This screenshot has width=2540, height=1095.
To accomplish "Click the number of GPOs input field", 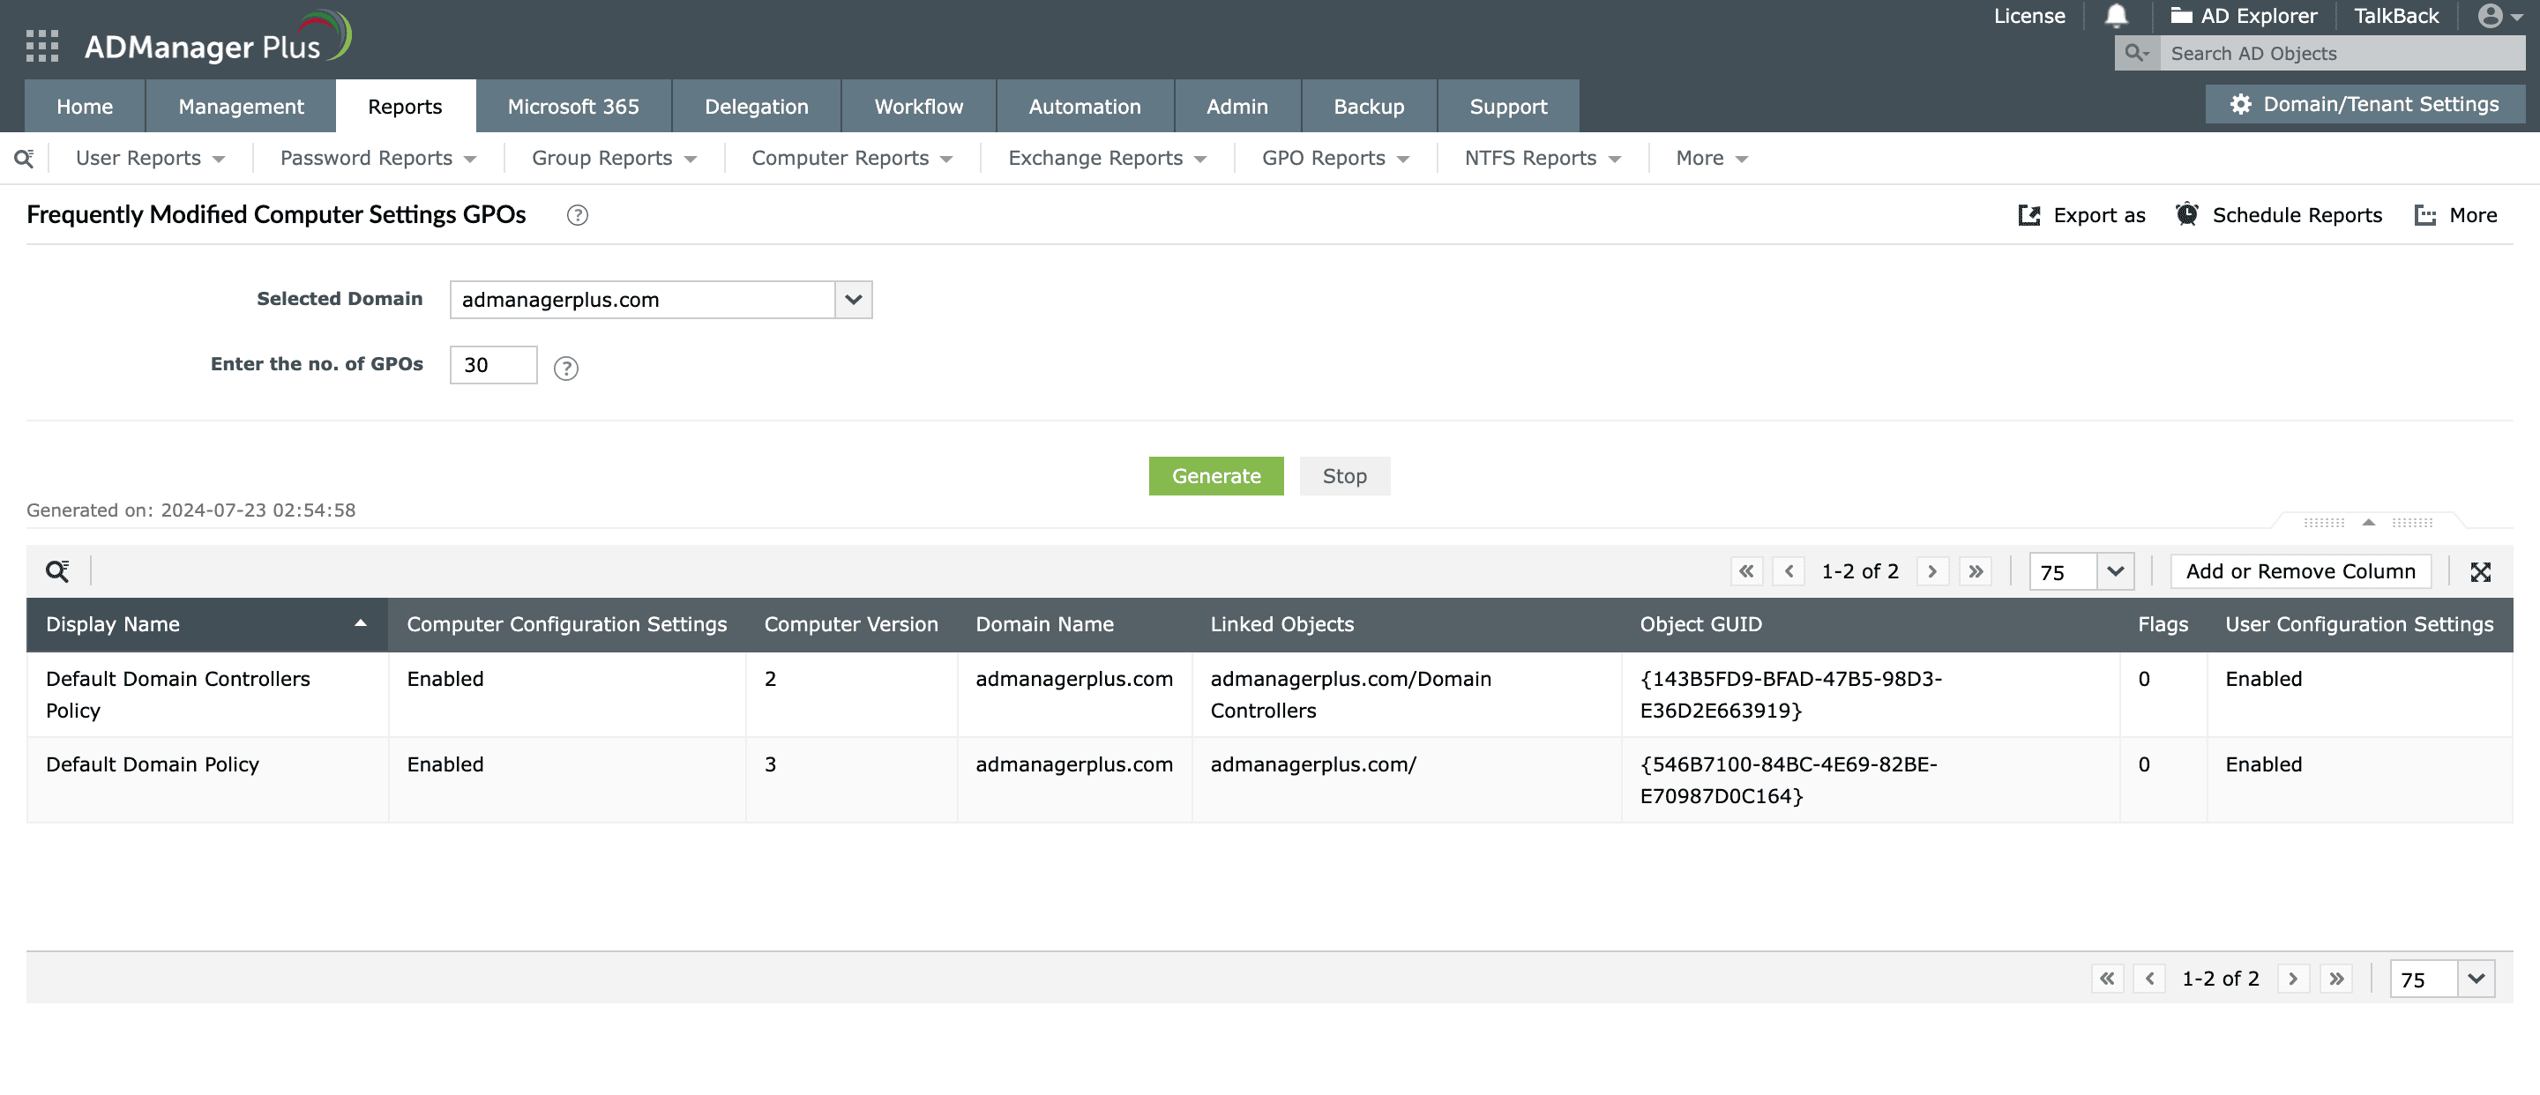I will (x=493, y=365).
